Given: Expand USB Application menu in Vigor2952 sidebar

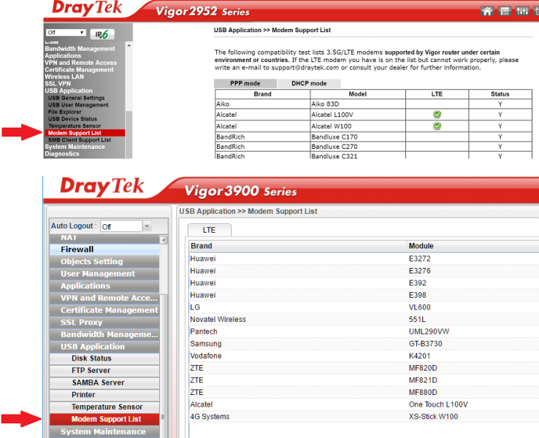Looking at the screenshot, I should click(x=69, y=91).
